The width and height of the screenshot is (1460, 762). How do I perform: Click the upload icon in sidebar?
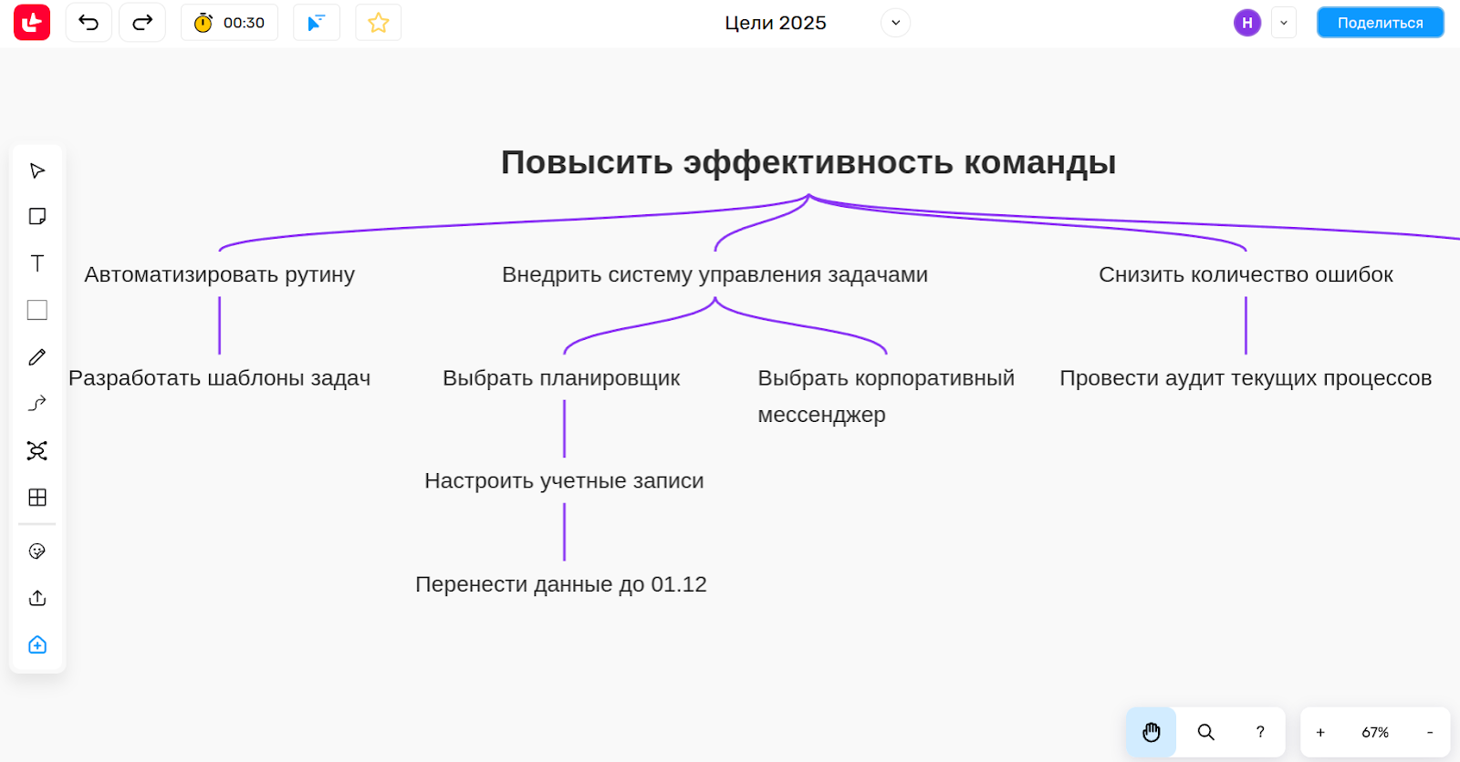click(37, 598)
